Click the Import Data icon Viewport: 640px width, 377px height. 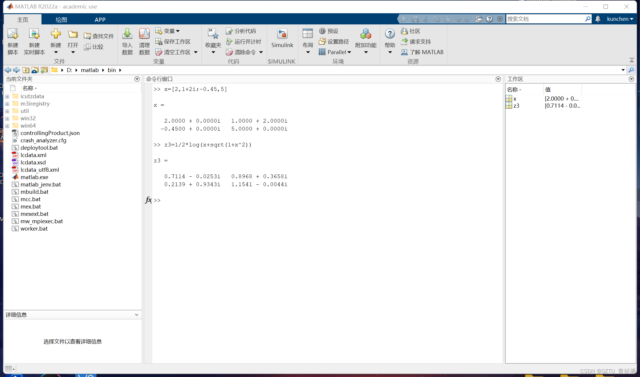click(127, 35)
